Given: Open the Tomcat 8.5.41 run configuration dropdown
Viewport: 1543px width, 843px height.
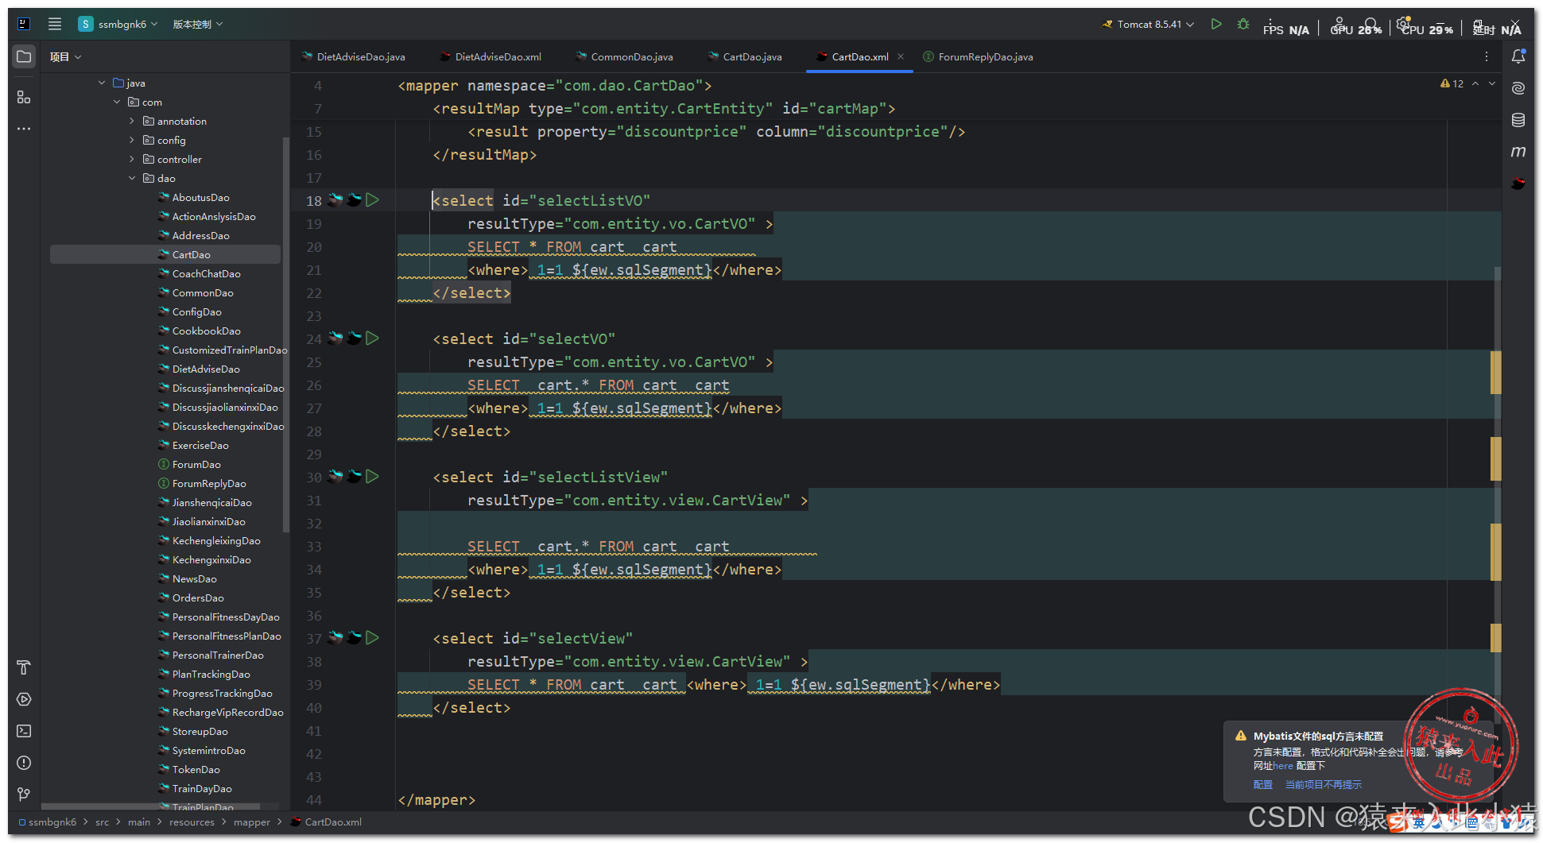Looking at the screenshot, I should (1147, 24).
